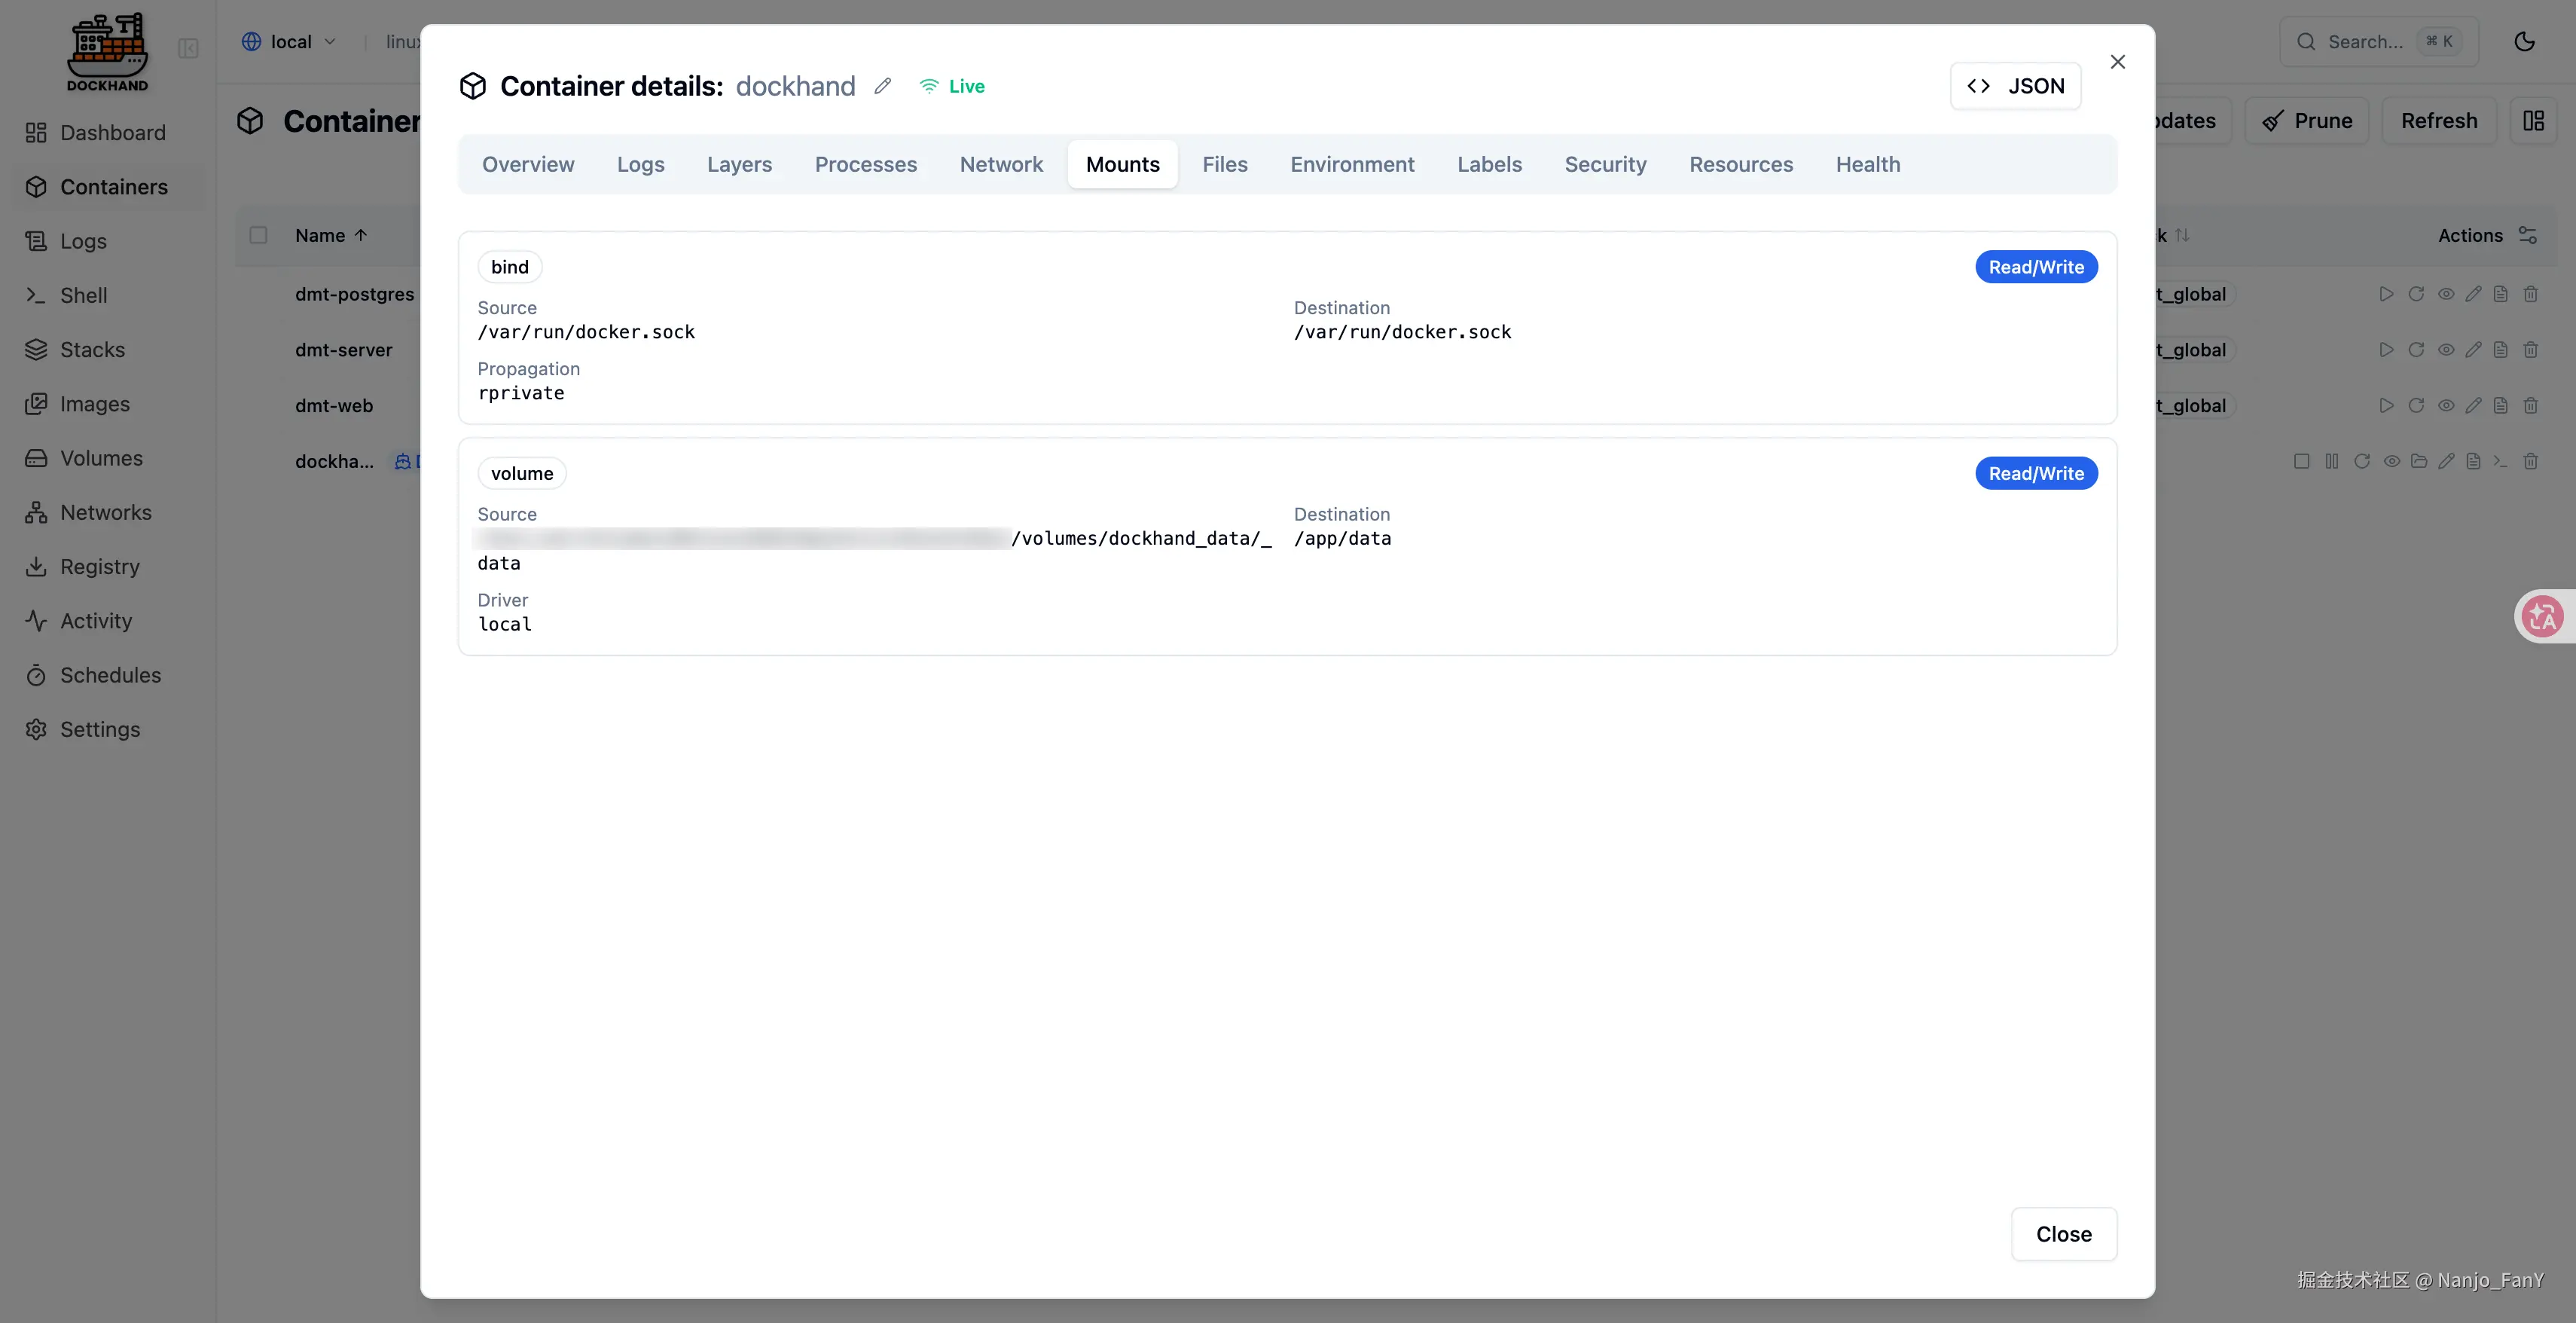Open Volumes in sidebar

pos(108,458)
